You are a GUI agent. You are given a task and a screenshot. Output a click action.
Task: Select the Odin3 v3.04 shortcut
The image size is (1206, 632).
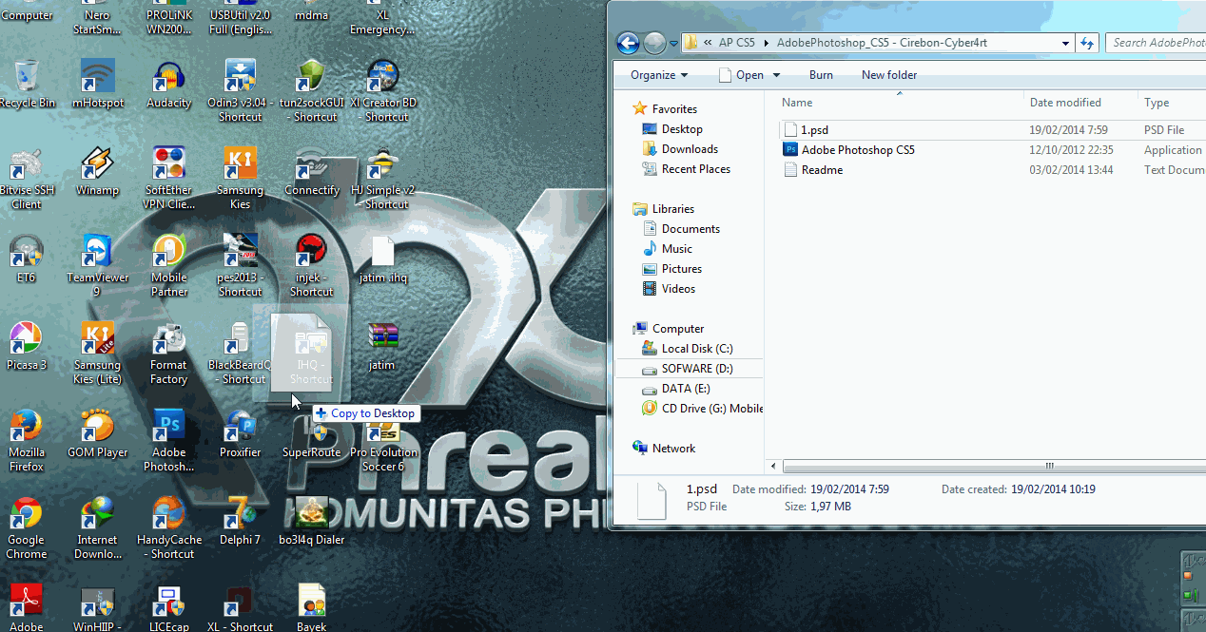tap(240, 91)
